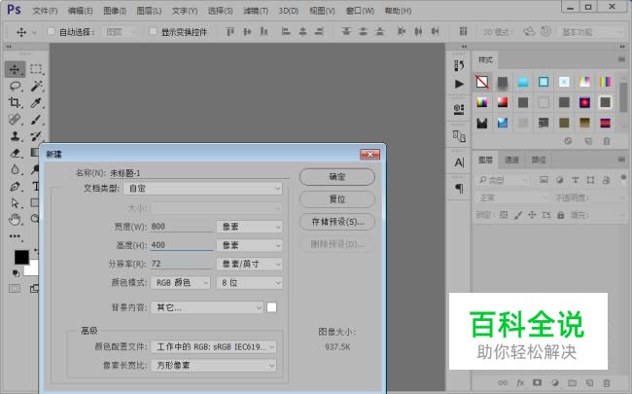Toggle lock all padlock button
Viewport: 632px width, 394px height.
561,215
